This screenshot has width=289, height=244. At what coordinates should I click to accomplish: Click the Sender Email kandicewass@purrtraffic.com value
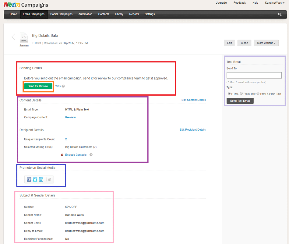coord(85,223)
